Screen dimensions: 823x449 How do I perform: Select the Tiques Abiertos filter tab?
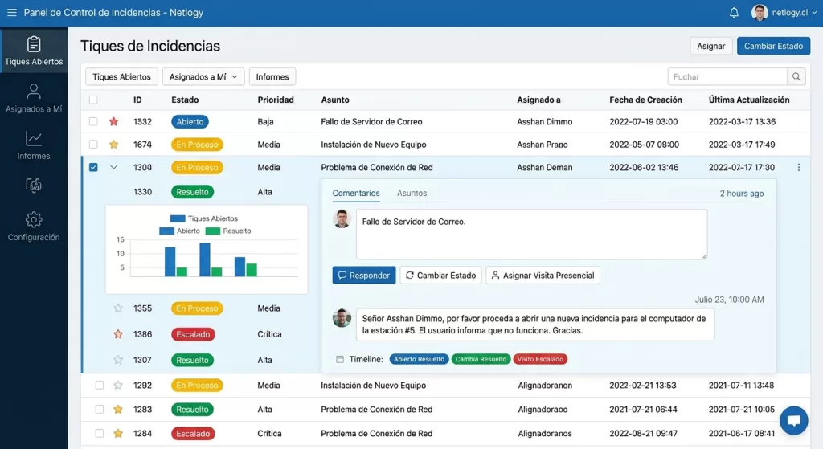point(122,76)
